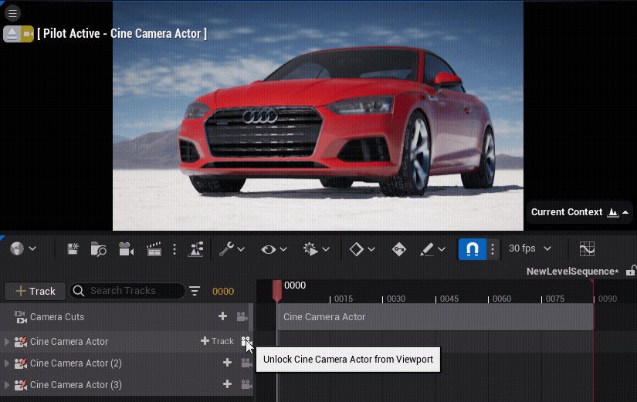Screen dimensions: 637x402
Task: Toggle the auto-key icon
Action: [x=399, y=249]
